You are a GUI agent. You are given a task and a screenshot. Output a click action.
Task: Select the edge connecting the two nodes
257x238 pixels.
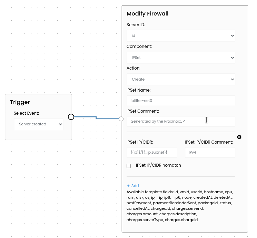(96, 118)
